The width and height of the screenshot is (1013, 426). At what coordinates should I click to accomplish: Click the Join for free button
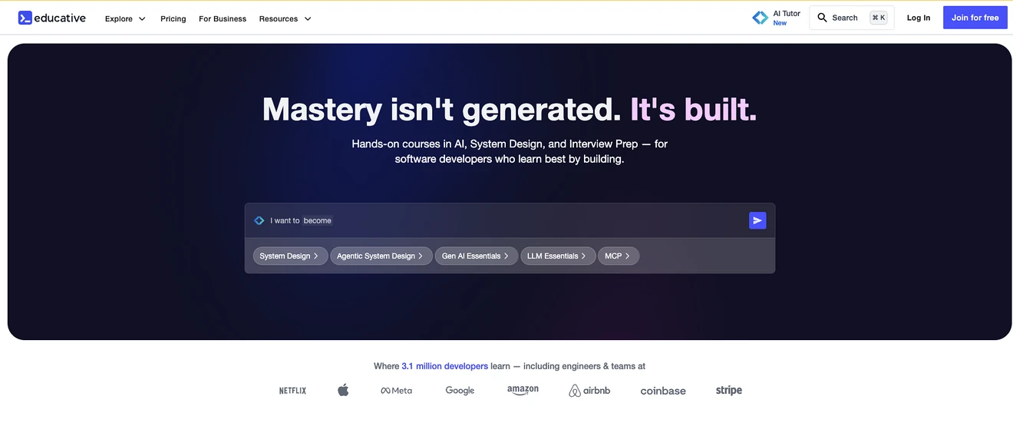975,18
